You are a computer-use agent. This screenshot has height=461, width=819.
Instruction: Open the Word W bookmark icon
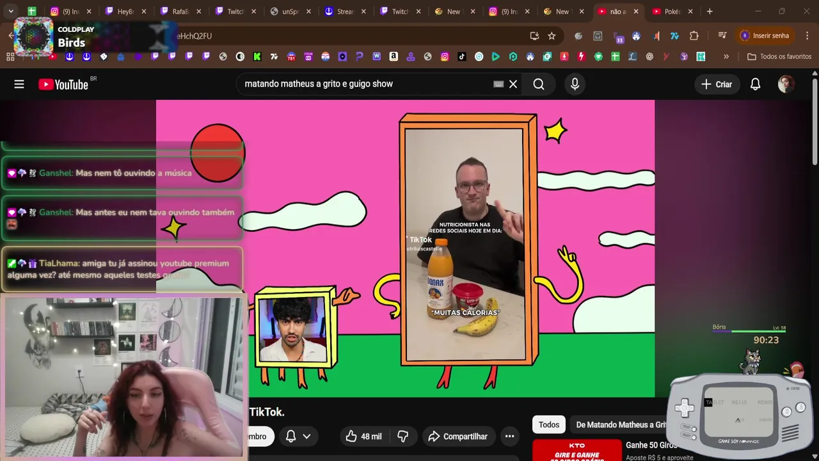pyautogui.click(x=376, y=56)
